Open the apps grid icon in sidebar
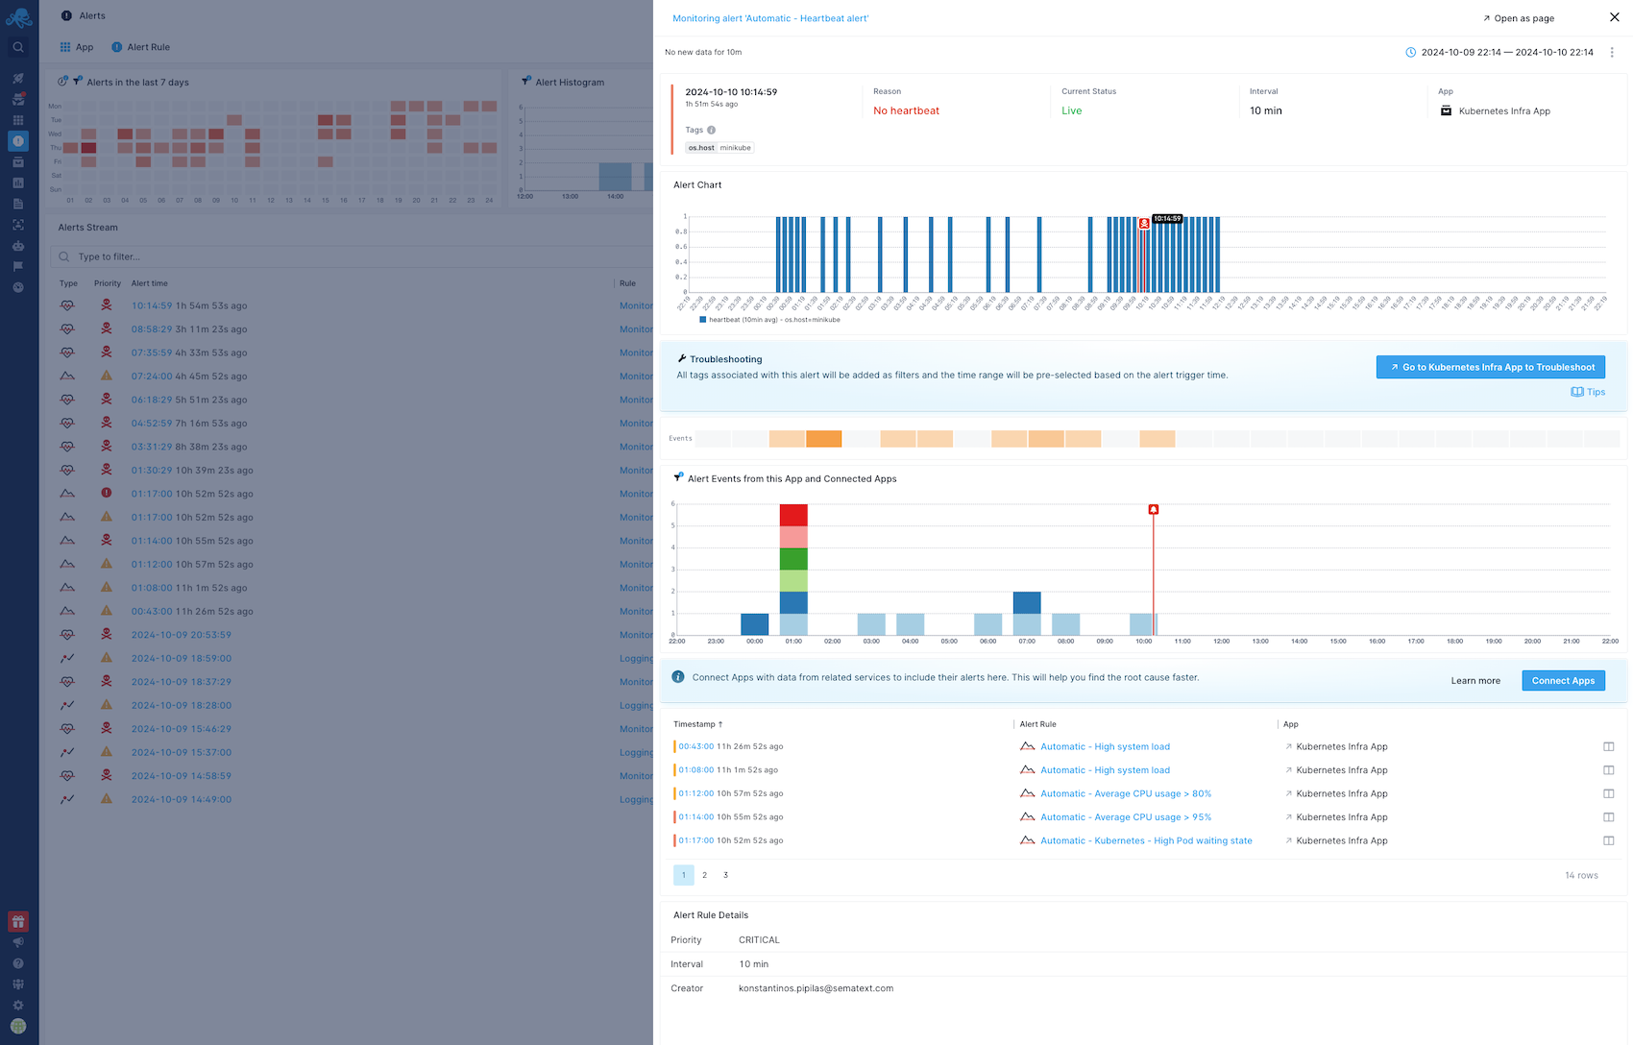1633x1045 pixels. pos(18,120)
